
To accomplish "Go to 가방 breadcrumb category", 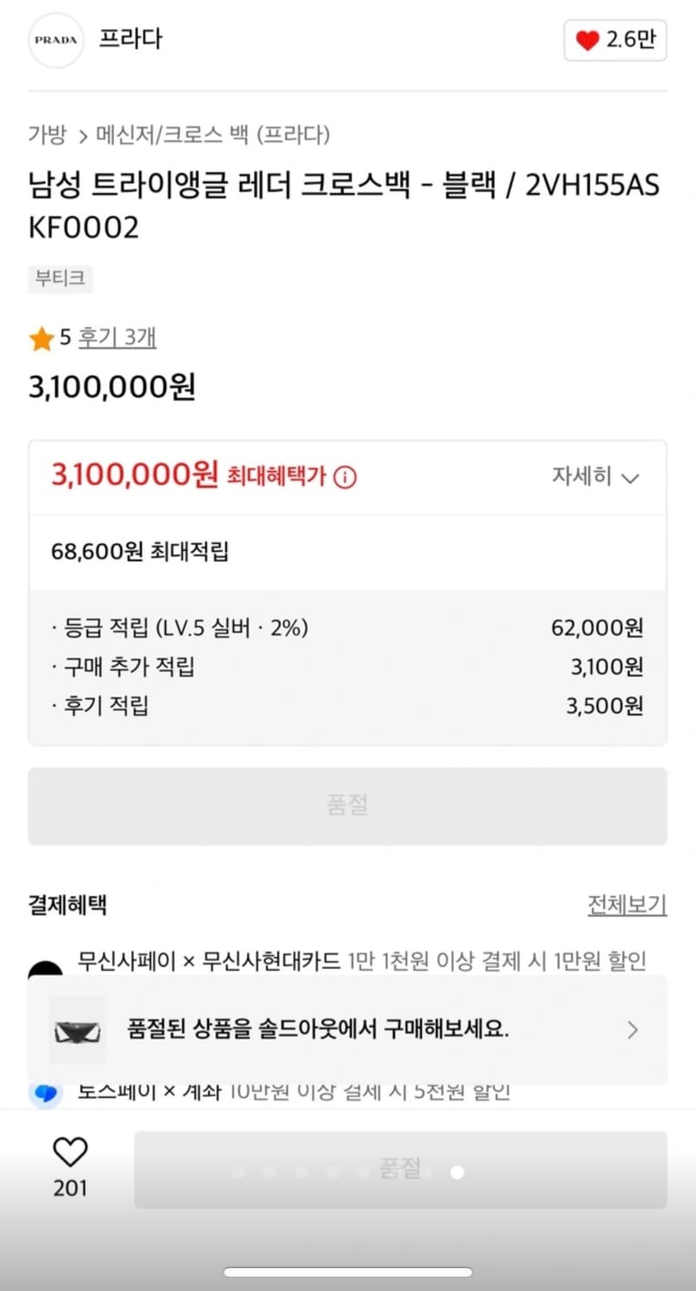I will pyautogui.click(x=46, y=135).
